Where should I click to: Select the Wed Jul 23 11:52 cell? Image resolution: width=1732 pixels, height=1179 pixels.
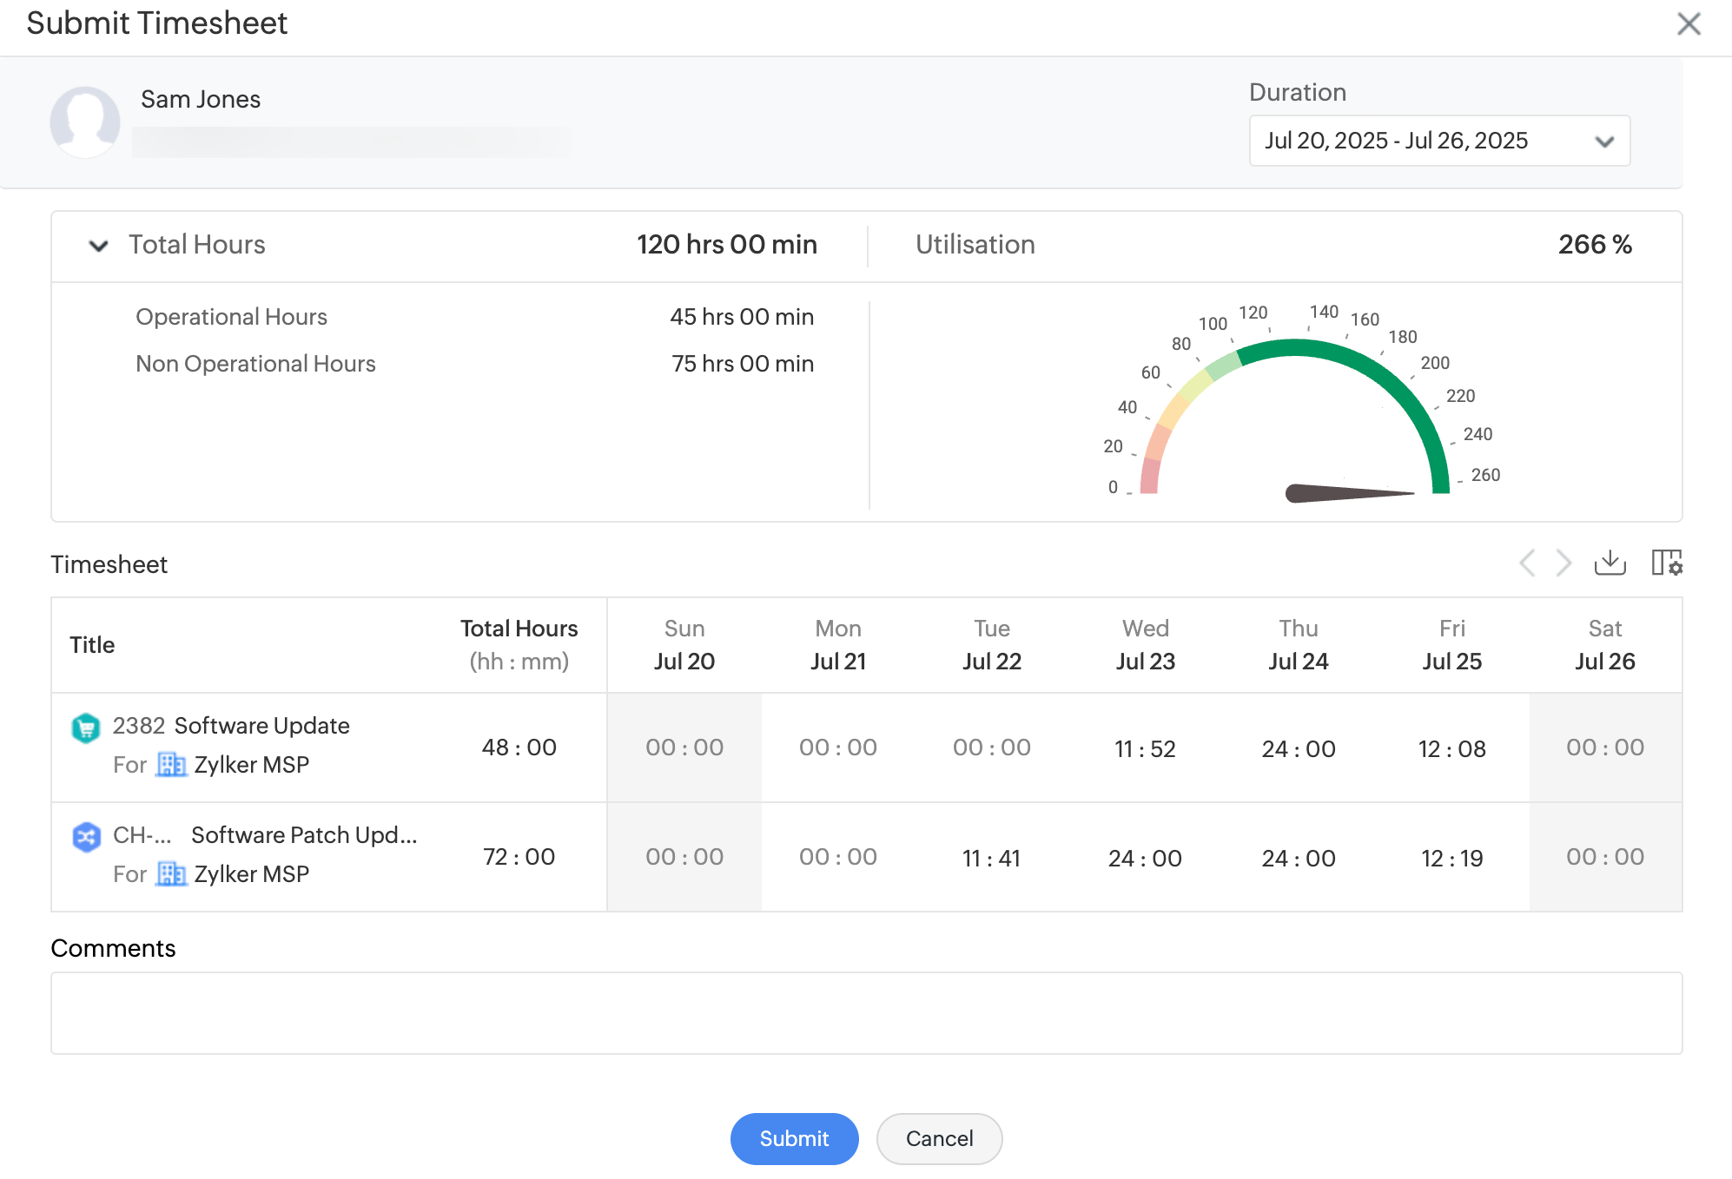(x=1145, y=748)
